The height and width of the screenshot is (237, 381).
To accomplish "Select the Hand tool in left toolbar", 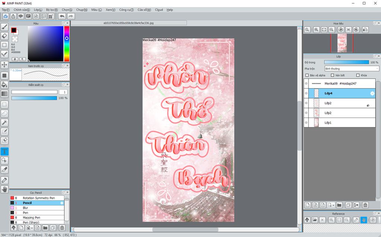I will pyautogui.click(x=4, y=189).
